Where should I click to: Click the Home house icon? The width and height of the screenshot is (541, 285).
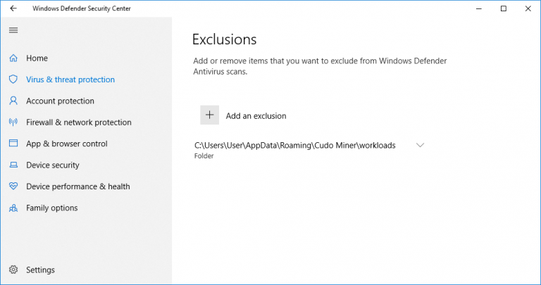(13, 58)
